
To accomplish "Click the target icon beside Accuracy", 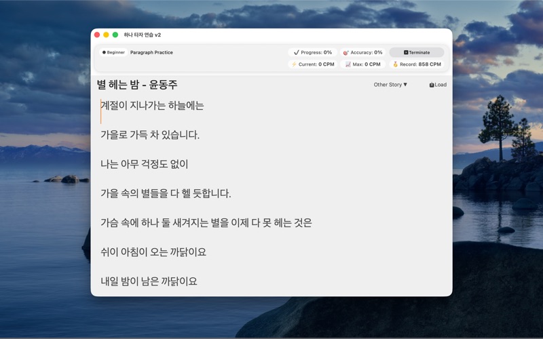I will point(345,53).
